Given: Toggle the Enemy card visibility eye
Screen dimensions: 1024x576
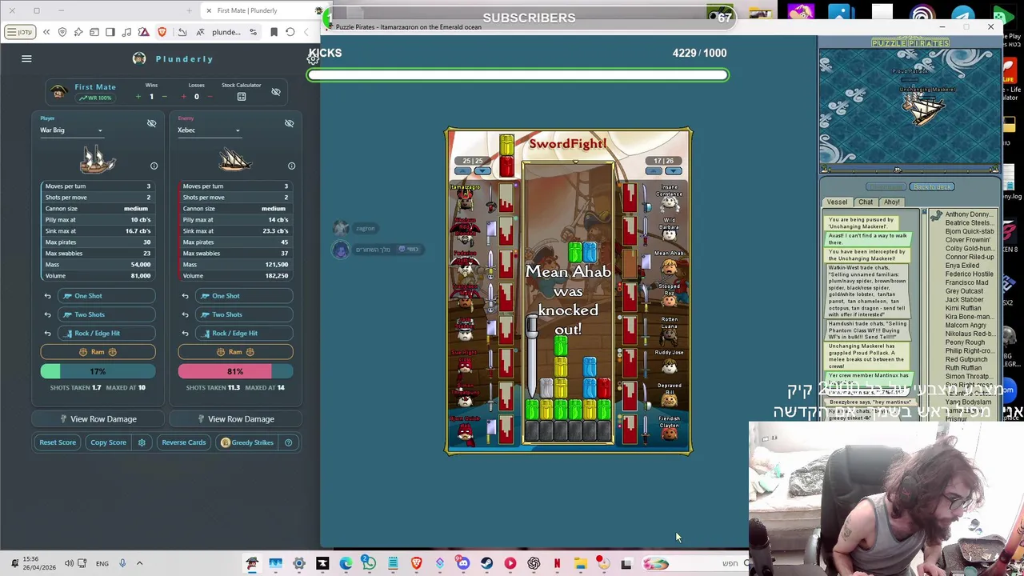Looking at the screenshot, I should pyautogui.click(x=289, y=123).
